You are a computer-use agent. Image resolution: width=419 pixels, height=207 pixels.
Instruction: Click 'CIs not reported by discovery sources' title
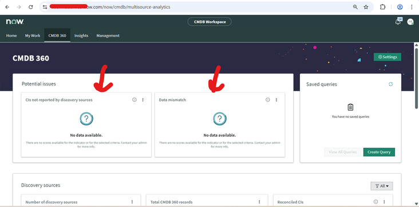point(59,100)
